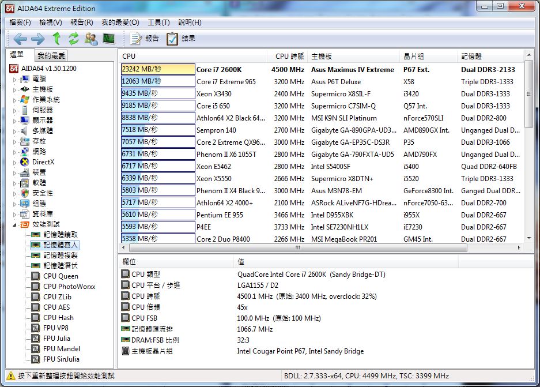The height and width of the screenshot is (387, 540).
Task: Expand the 存放 tree node
Action: tap(14, 142)
